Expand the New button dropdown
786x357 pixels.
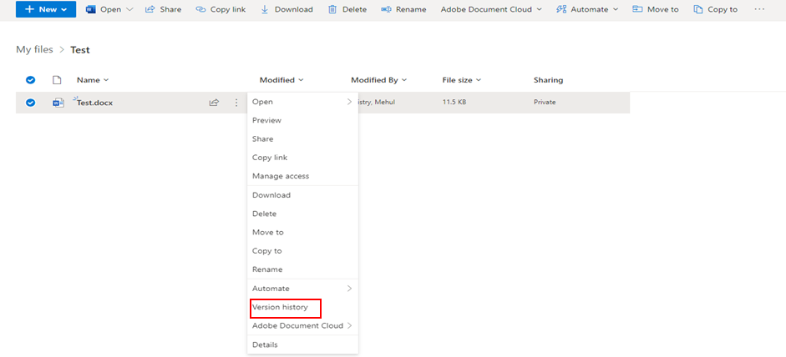pos(63,9)
